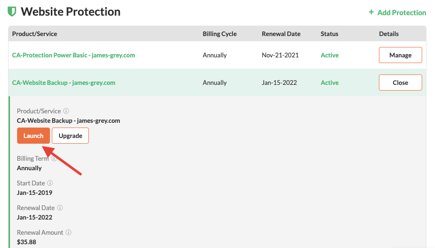Click the Billing Cycle column header

[x=220, y=34]
